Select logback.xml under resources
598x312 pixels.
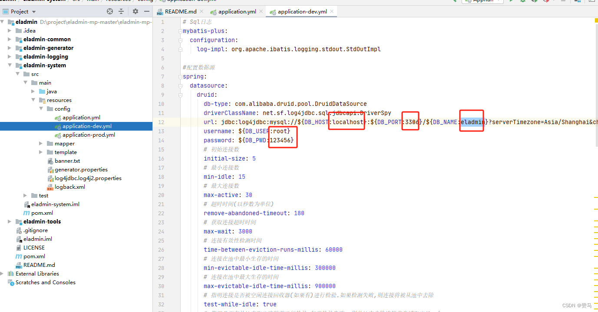click(x=70, y=187)
